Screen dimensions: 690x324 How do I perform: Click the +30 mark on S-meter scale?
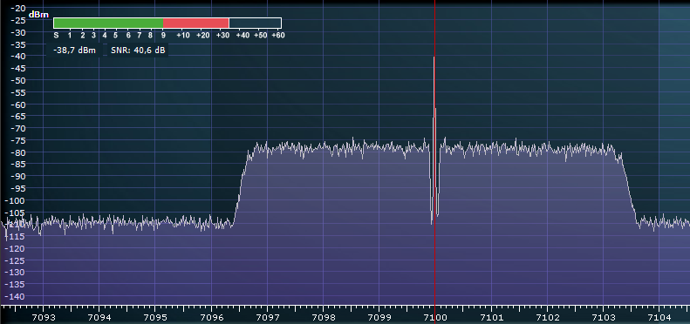(222, 36)
